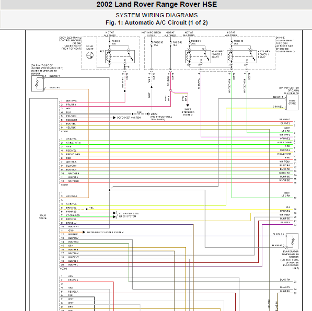The height and width of the screenshot is (311, 312).
Task: Click pin 8 YEL/BLK of connector C0792
Action: point(68,128)
